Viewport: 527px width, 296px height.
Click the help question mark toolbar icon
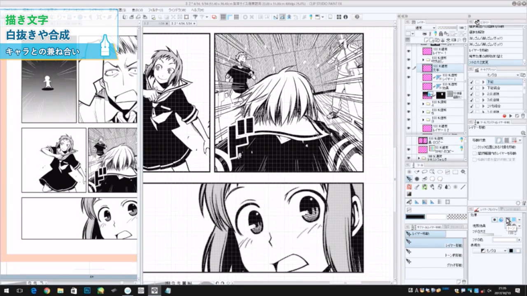coord(357,17)
